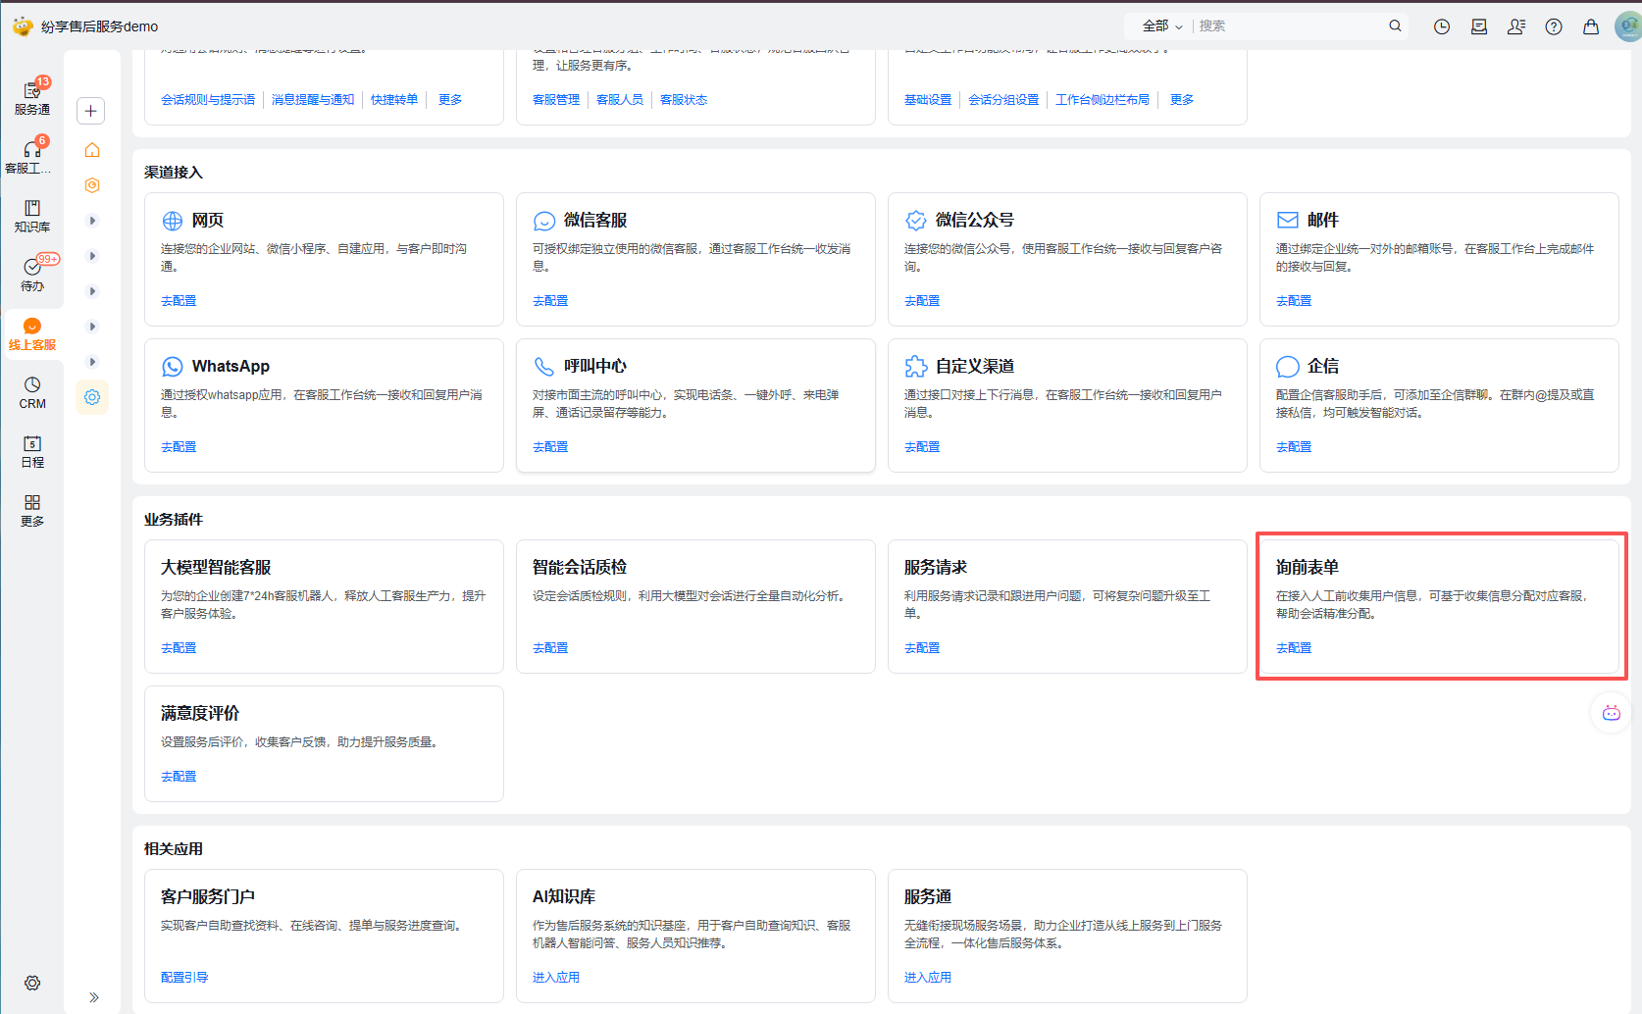Image resolution: width=1642 pixels, height=1014 pixels.
Task: Click the 网页 globe icon
Action: point(173,221)
